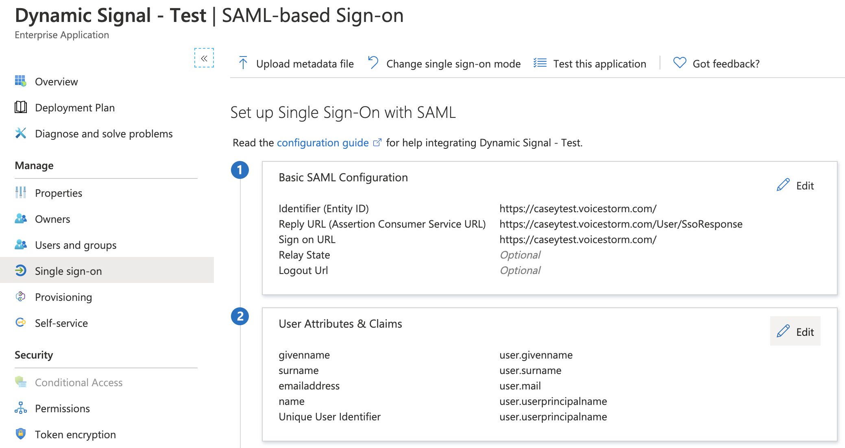Click the Change single sign-on mode undo icon
845x448 pixels.
point(373,63)
